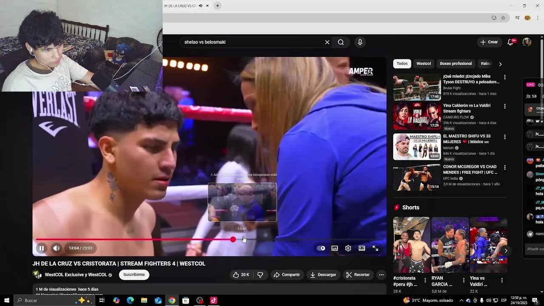
Task: Open the WestCOL Exclusive y WestCOL channel name
Action: (x=76, y=275)
